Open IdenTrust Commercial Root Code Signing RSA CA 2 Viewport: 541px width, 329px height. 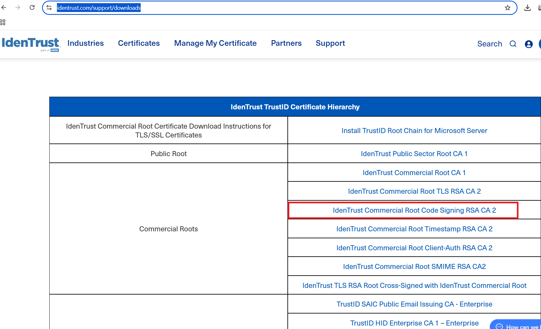coord(414,210)
